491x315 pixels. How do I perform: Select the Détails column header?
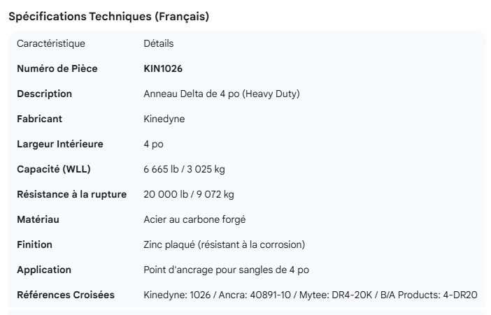click(158, 43)
